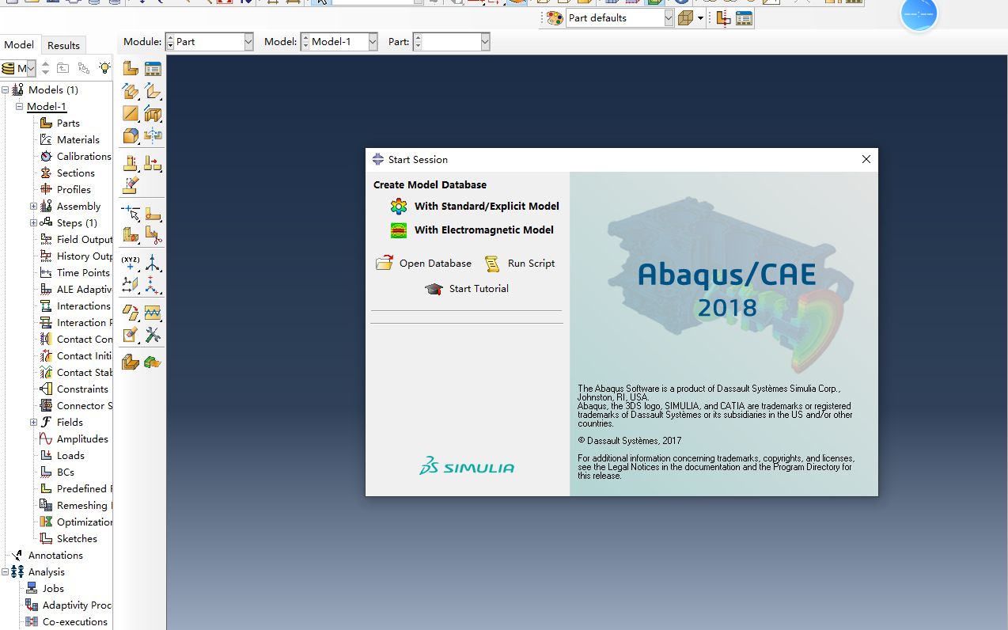
Task: Select the Partition Face: Sketch tool
Action: tap(153, 213)
